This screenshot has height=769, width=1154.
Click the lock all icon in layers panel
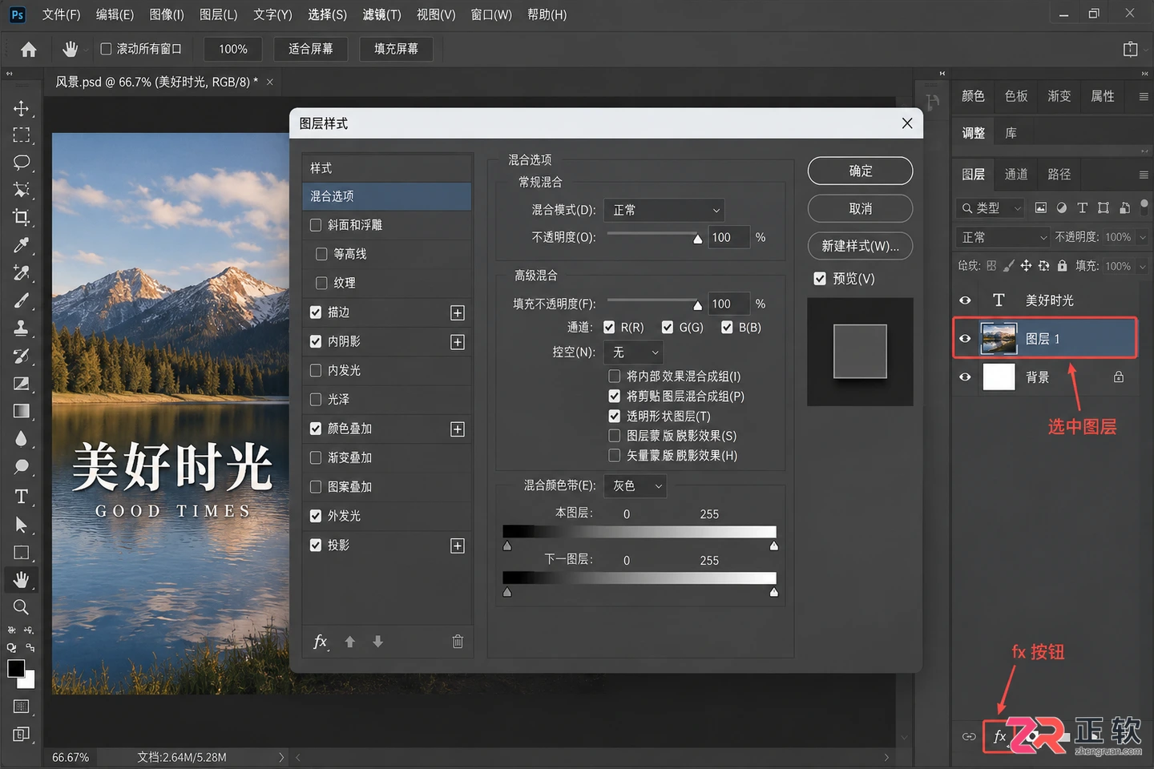tap(1062, 265)
